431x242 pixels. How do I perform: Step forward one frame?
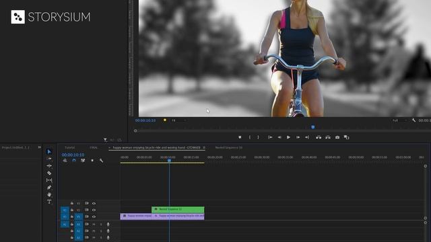(x=298, y=137)
